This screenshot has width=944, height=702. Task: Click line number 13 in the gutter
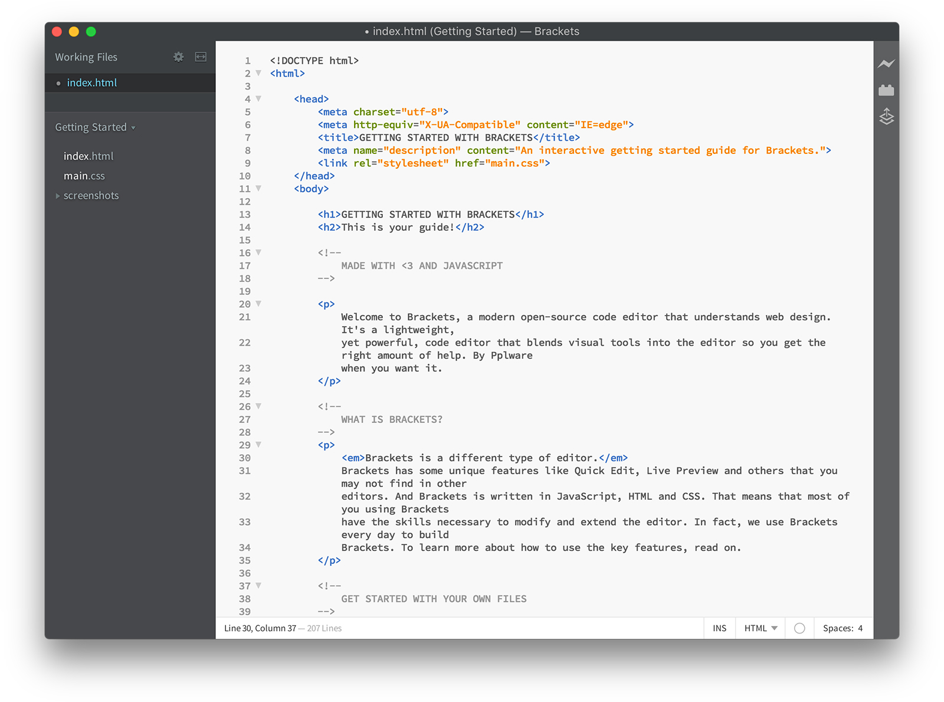point(245,215)
